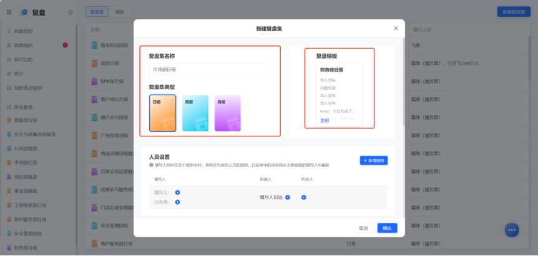Click 取消 in the dialog
This screenshot has width=538, height=256.
[363, 228]
